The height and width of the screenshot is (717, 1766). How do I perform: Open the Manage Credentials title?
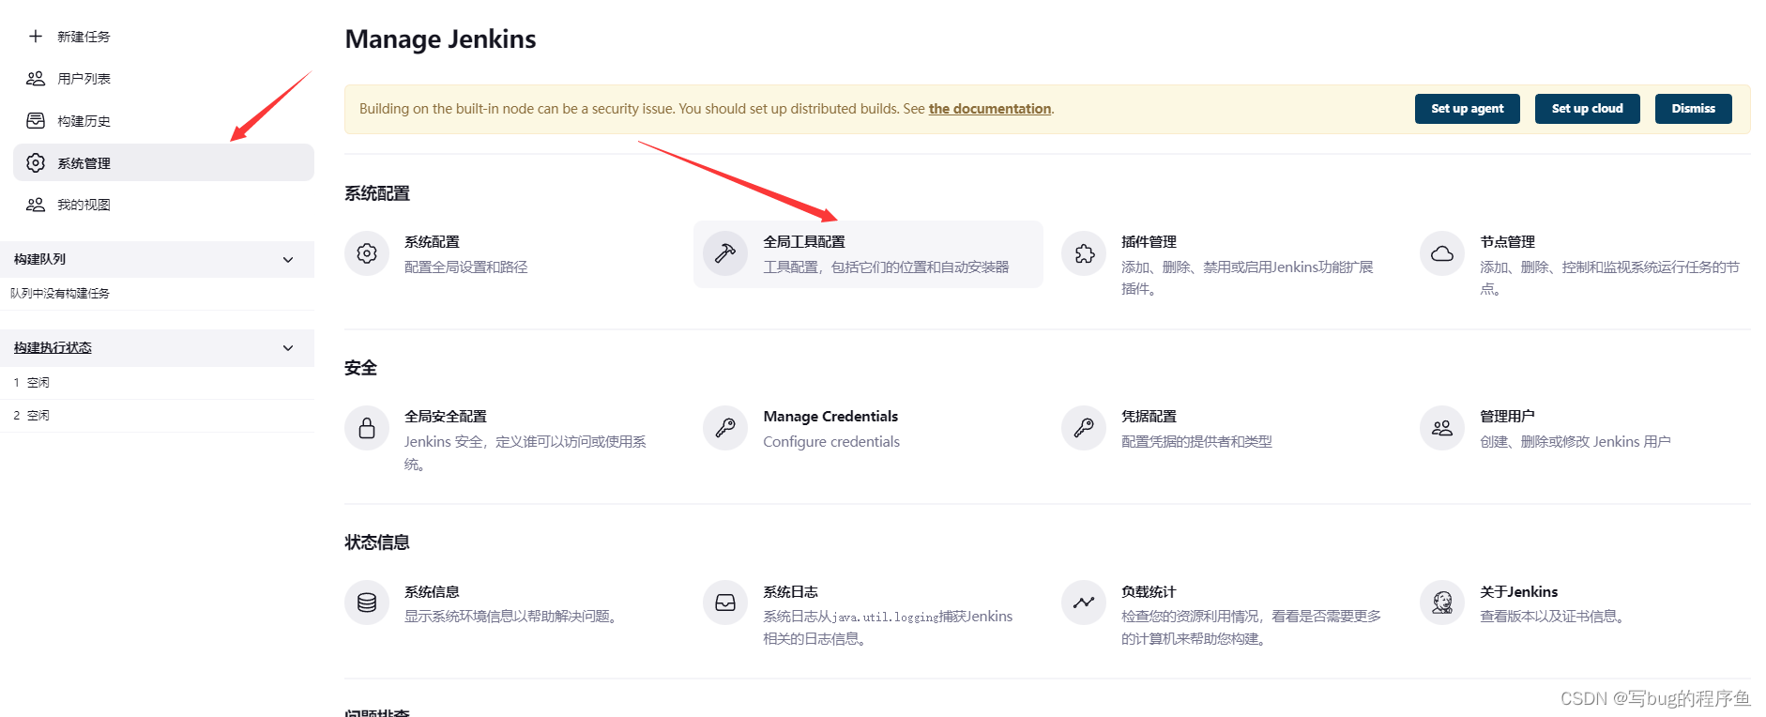tap(830, 417)
